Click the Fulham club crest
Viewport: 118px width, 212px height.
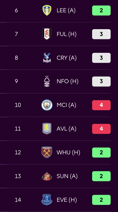(47, 34)
